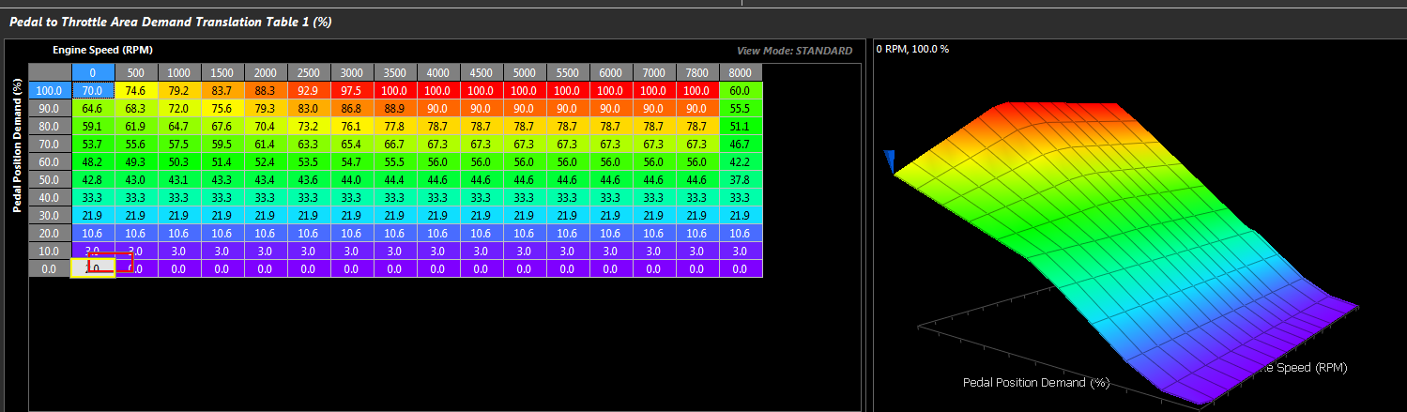The image size is (1407, 412).
Task: Select the 70.0 pedal position row header
Action: [50, 145]
